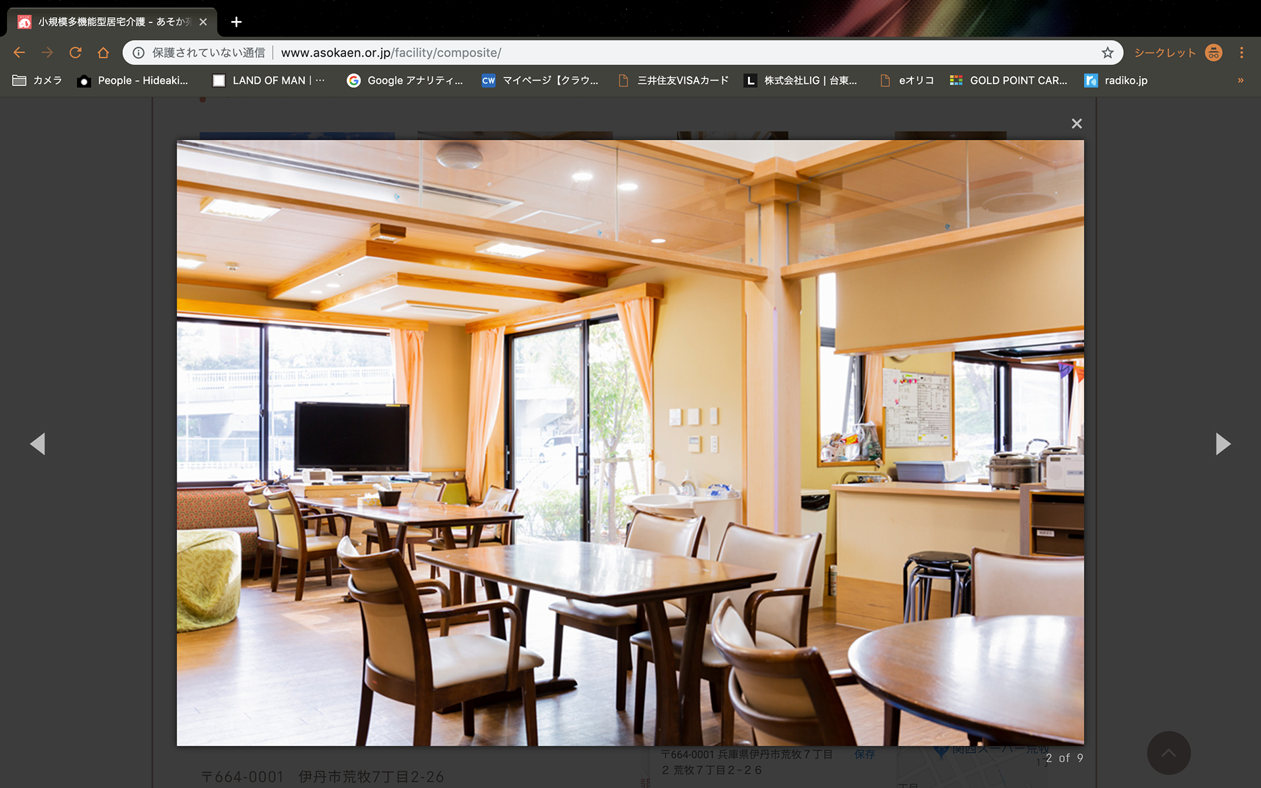Open GOLD POINT CARD bookmark
The height and width of the screenshot is (788, 1261).
(x=1009, y=80)
